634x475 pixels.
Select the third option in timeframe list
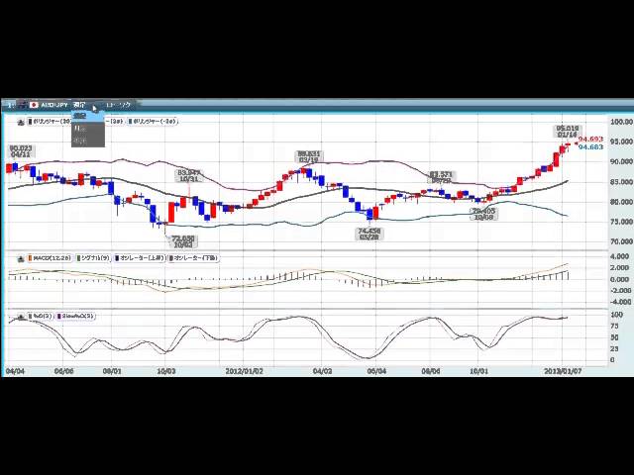(80, 141)
